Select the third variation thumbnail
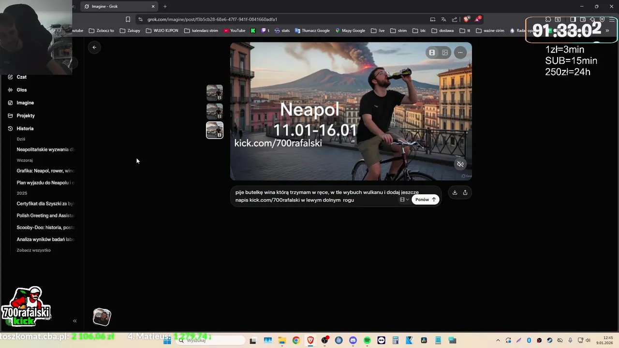 215,130
